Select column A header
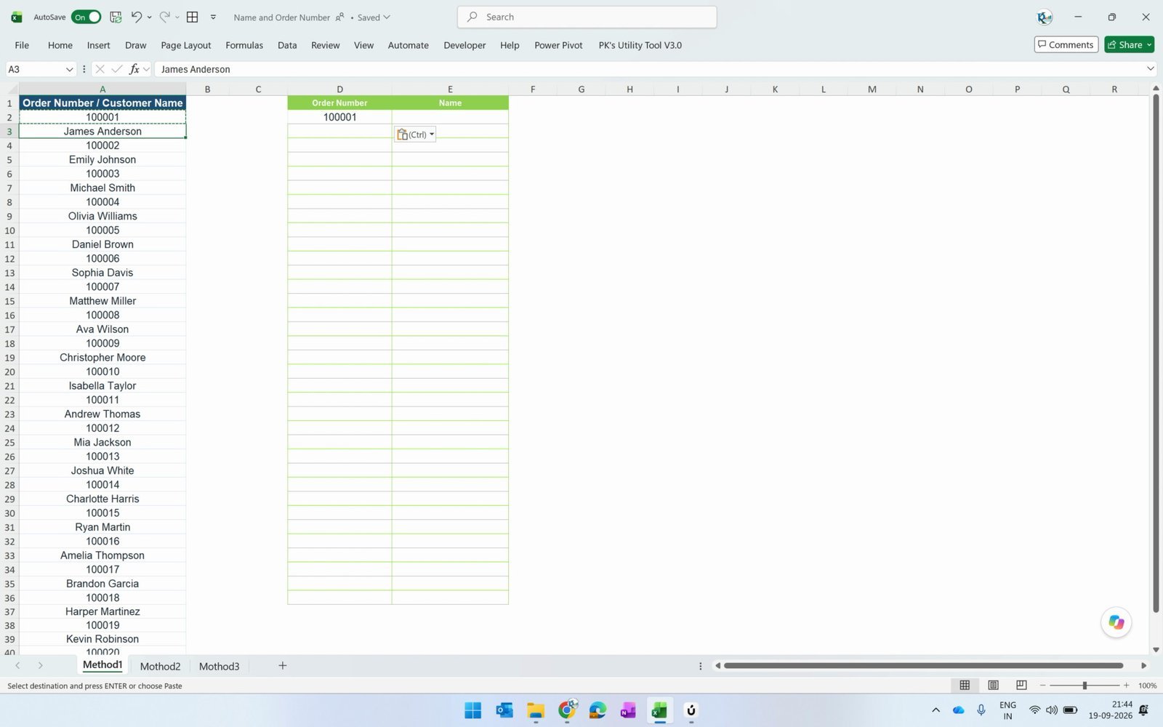Screen dimensions: 1163x727 click(x=102, y=89)
